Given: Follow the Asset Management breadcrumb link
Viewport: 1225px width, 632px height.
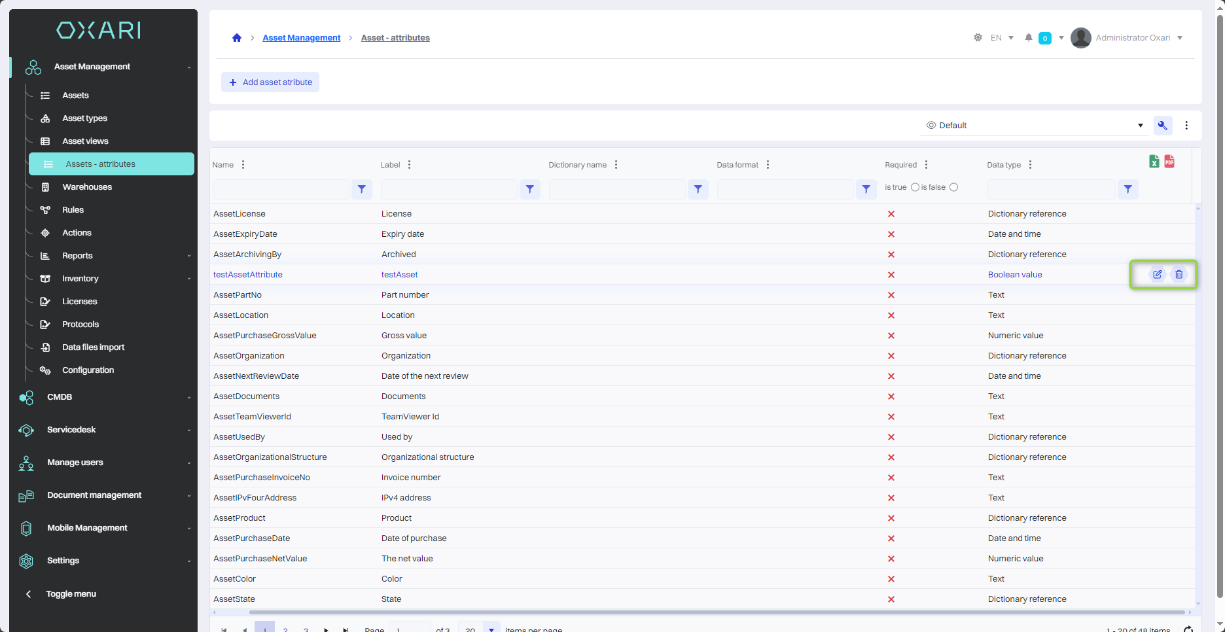Looking at the screenshot, I should click(301, 38).
